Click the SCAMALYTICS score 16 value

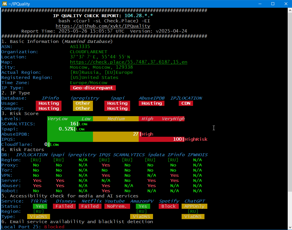coord(73,124)
